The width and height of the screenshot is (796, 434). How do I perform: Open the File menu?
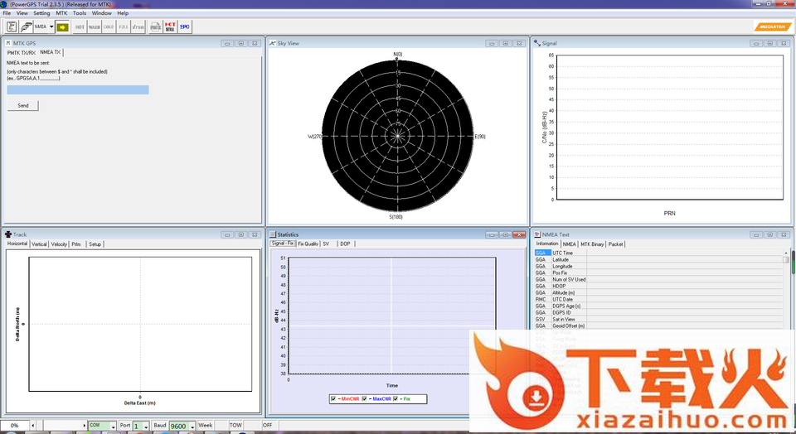pos(7,13)
